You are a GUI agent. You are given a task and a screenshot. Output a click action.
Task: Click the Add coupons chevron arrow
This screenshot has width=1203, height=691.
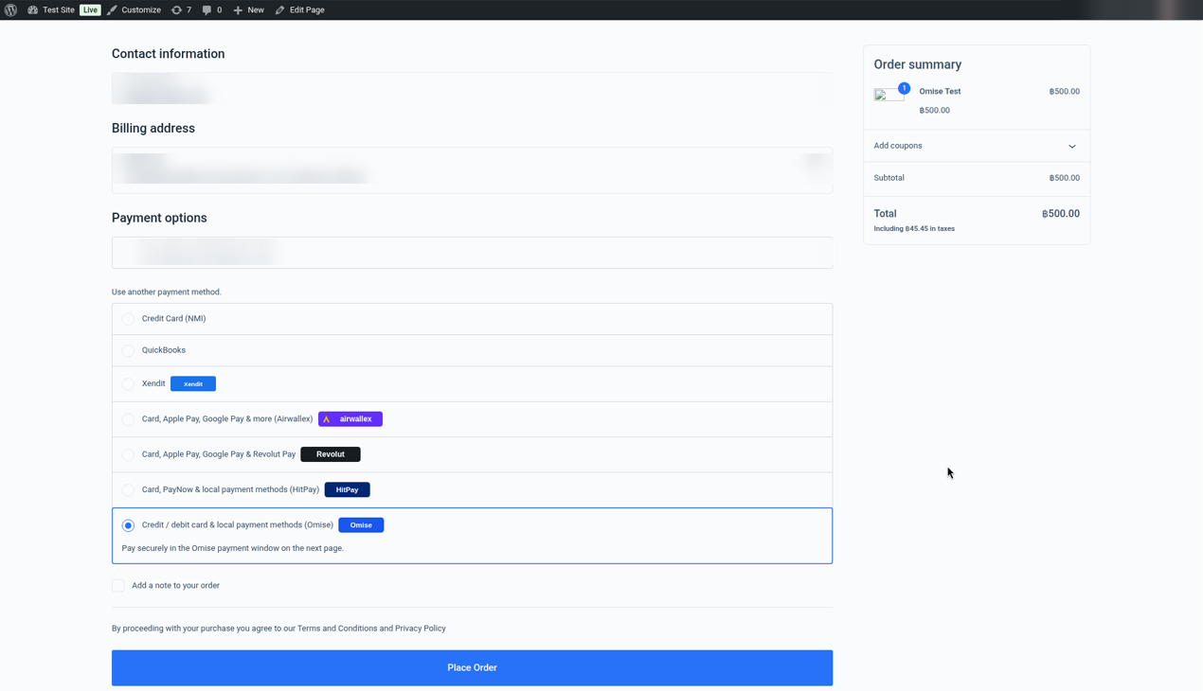[x=1072, y=147]
